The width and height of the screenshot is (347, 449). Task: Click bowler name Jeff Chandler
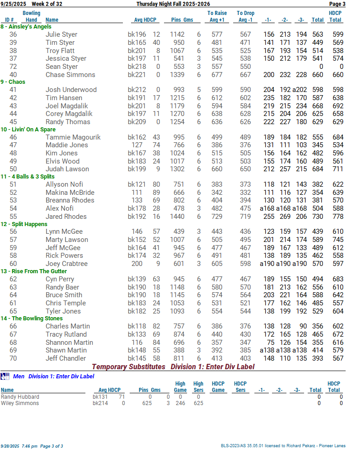pos(66,358)
